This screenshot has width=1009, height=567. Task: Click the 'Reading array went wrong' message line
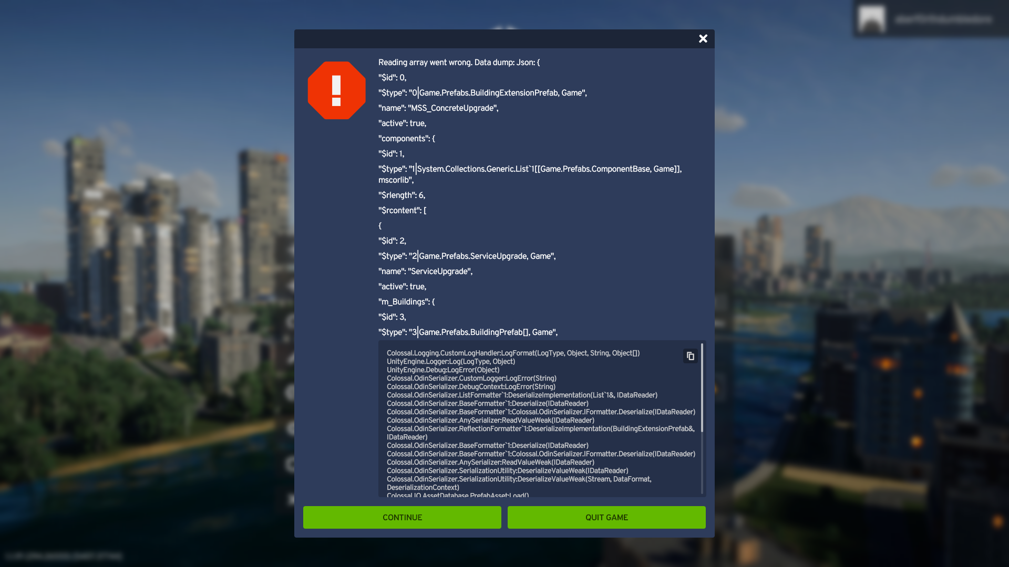pos(459,62)
